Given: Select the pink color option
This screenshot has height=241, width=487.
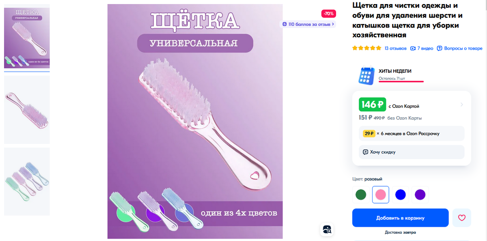Looking at the screenshot, I should pos(381,195).
